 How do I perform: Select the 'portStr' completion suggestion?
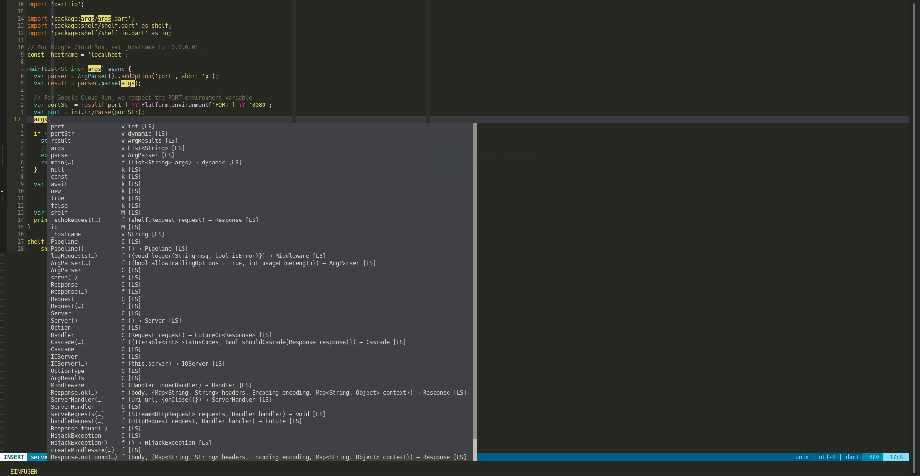tap(61, 133)
